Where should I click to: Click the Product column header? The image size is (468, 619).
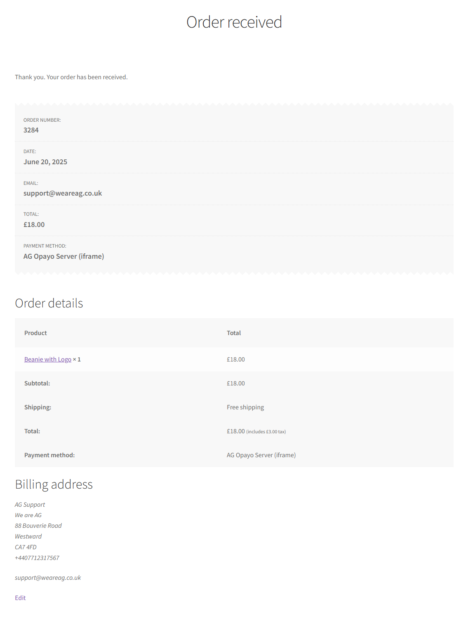click(35, 333)
